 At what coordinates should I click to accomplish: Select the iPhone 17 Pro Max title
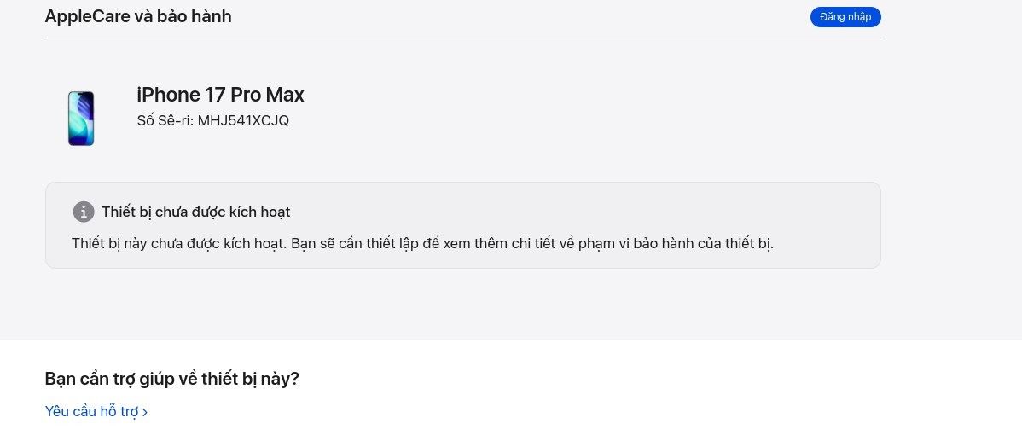click(x=220, y=95)
